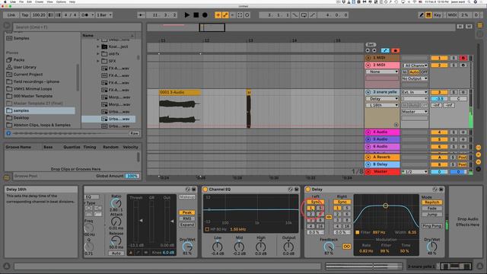The width and height of the screenshot is (487, 274).
Task: Click the Arrangement Record button
Action: (x=205, y=15)
